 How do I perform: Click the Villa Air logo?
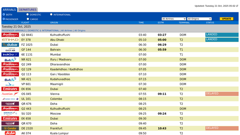click(x=10, y=84)
